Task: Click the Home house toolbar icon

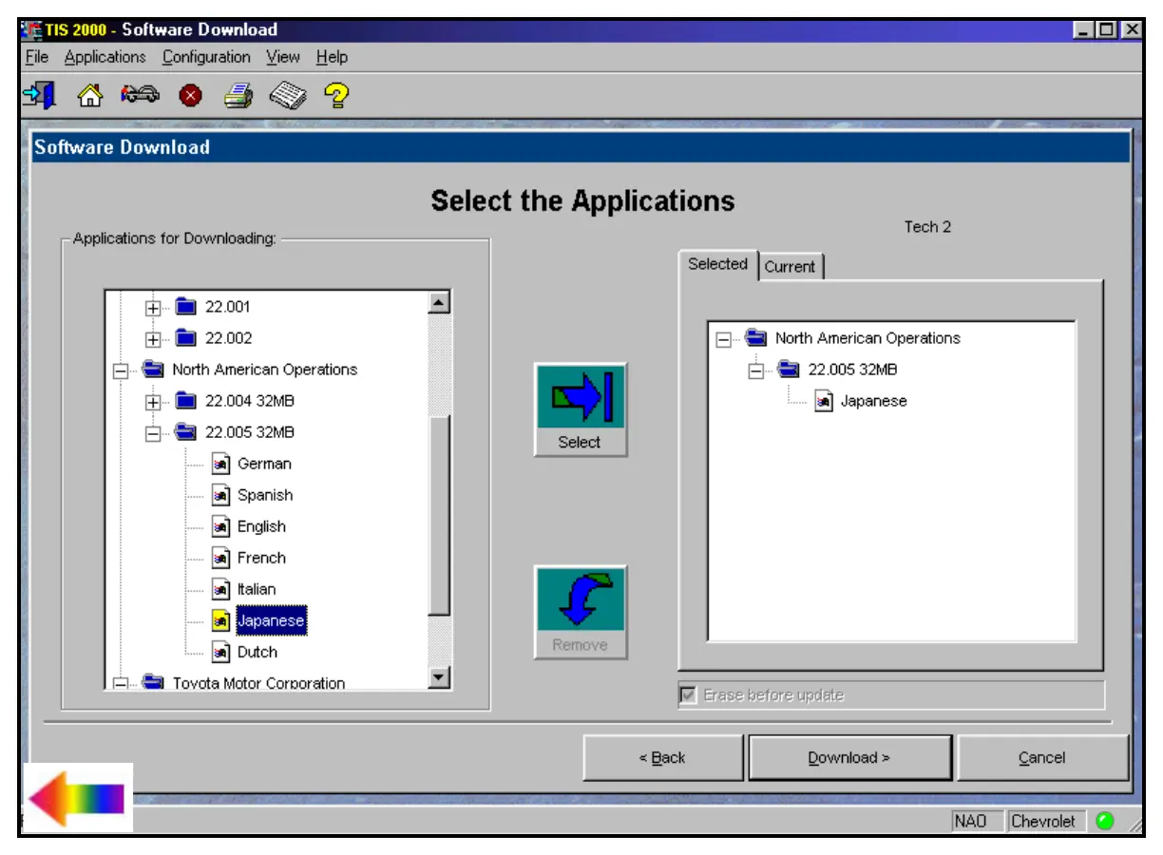Action: click(89, 95)
